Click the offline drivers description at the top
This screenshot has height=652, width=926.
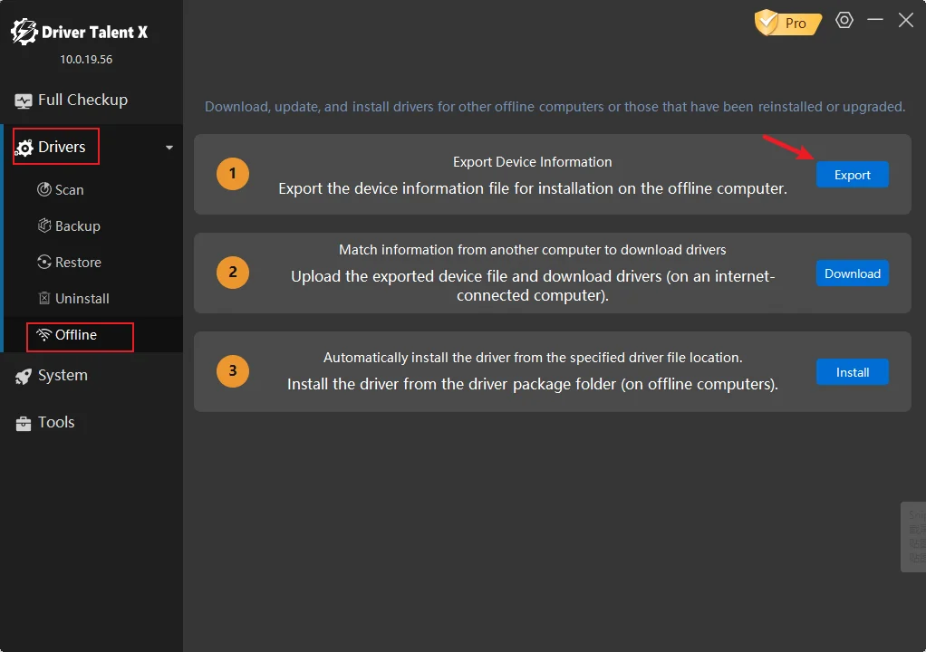[555, 107]
